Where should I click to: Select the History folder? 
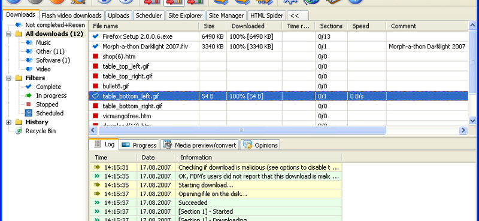(37, 122)
